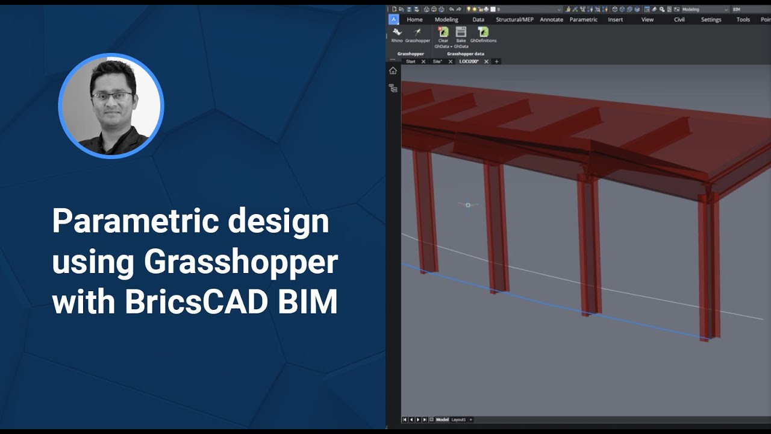
Task: Switch to the Site* document tab
Action: pos(437,61)
